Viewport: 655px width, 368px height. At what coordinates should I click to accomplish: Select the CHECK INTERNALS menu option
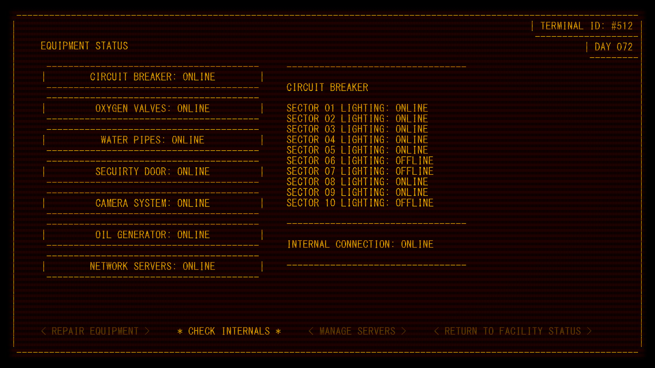[229, 331]
